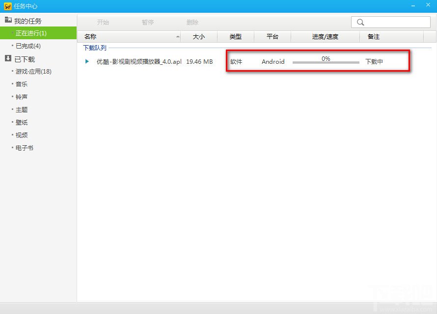Sort by the 进度/速度 column header

(325, 37)
